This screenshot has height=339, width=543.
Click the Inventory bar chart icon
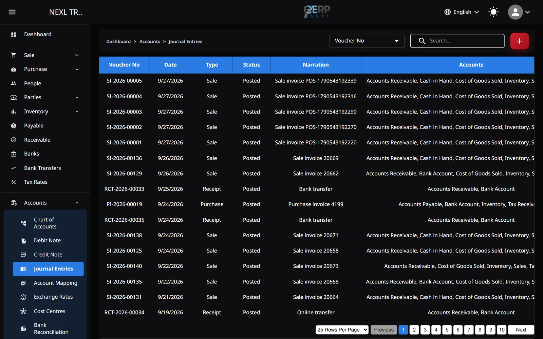14,112
